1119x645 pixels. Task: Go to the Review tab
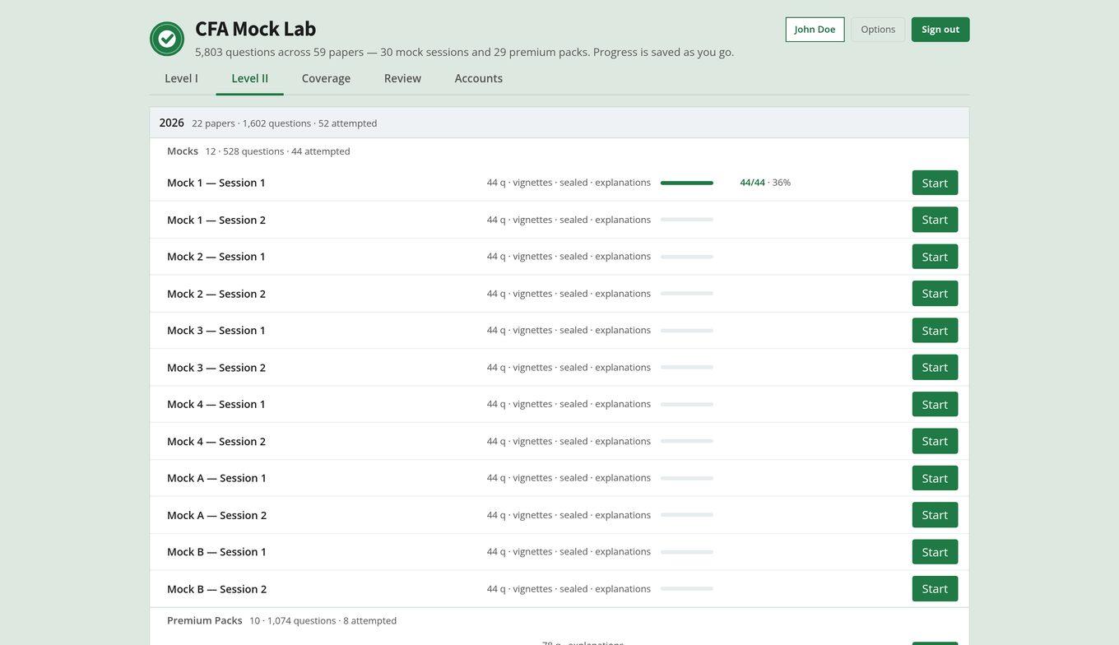[402, 78]
